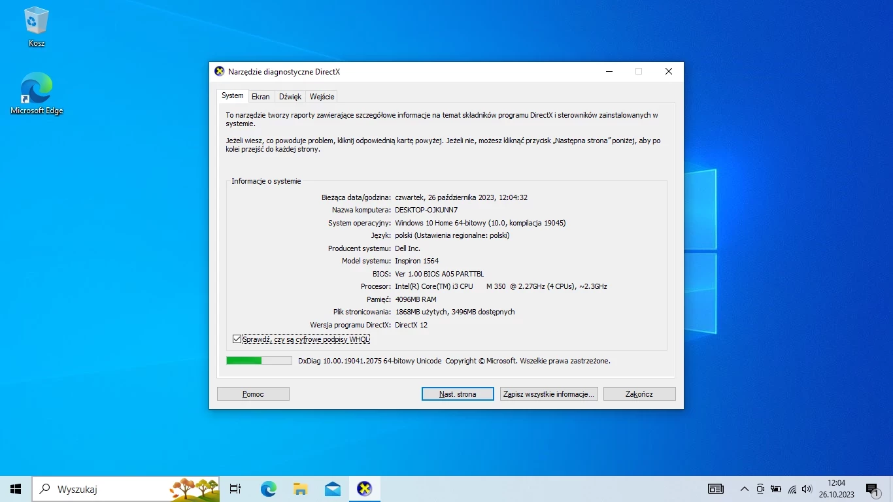Click into the Wyszukaj search box

[126, 488]
